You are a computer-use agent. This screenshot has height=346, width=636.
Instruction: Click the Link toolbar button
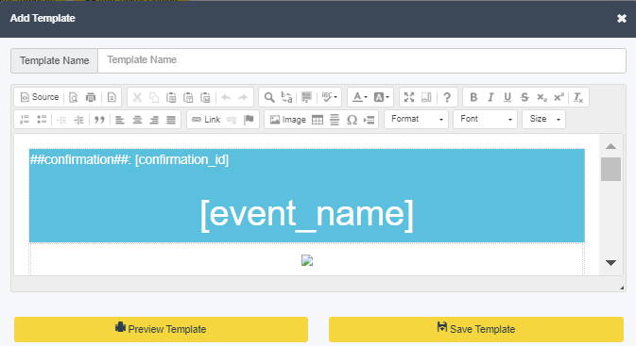[x=206, y=120]
